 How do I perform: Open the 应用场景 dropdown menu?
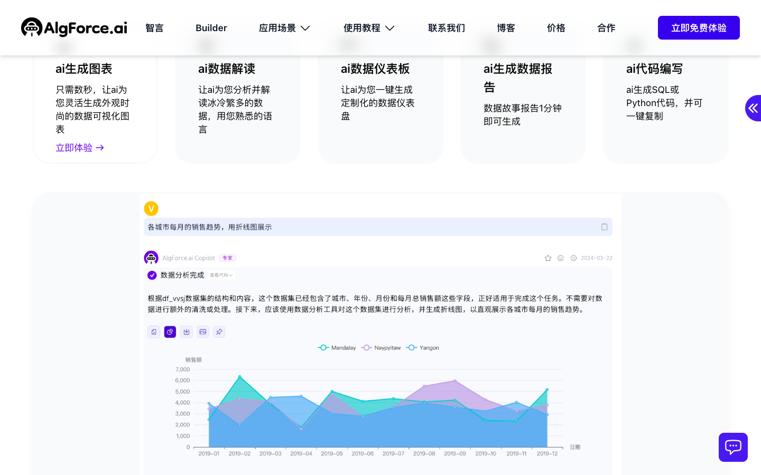[x=284, y=28]
